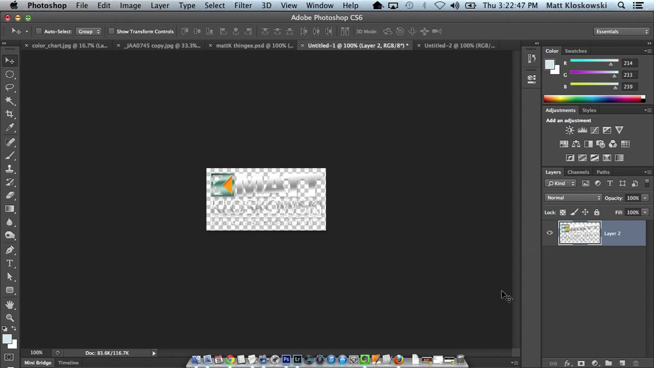Open the Essentials workspace dropdown
Screen dimensions: 654x368
(622, 32)
